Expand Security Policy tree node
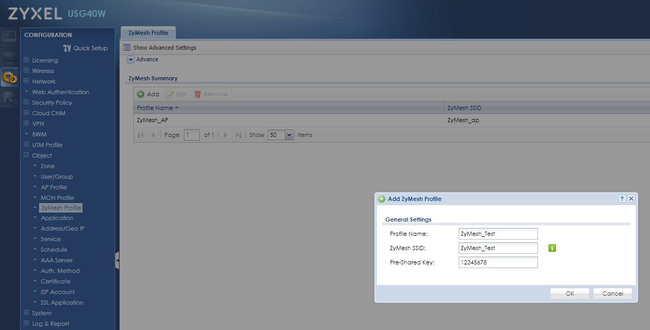The width and height of the screenshot is (650, 330). 26,103
